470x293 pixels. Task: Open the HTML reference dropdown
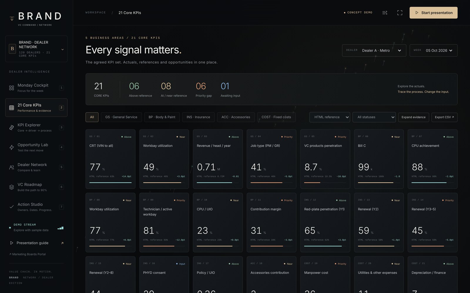tap(330, 117)
